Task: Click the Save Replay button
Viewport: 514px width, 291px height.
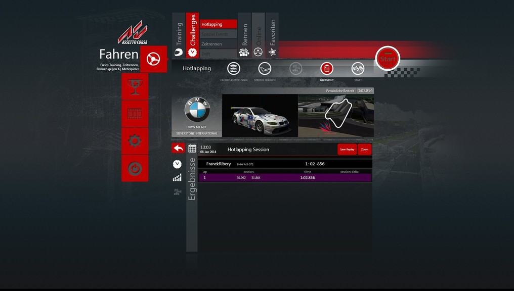Action: click(x=347, y=149)
